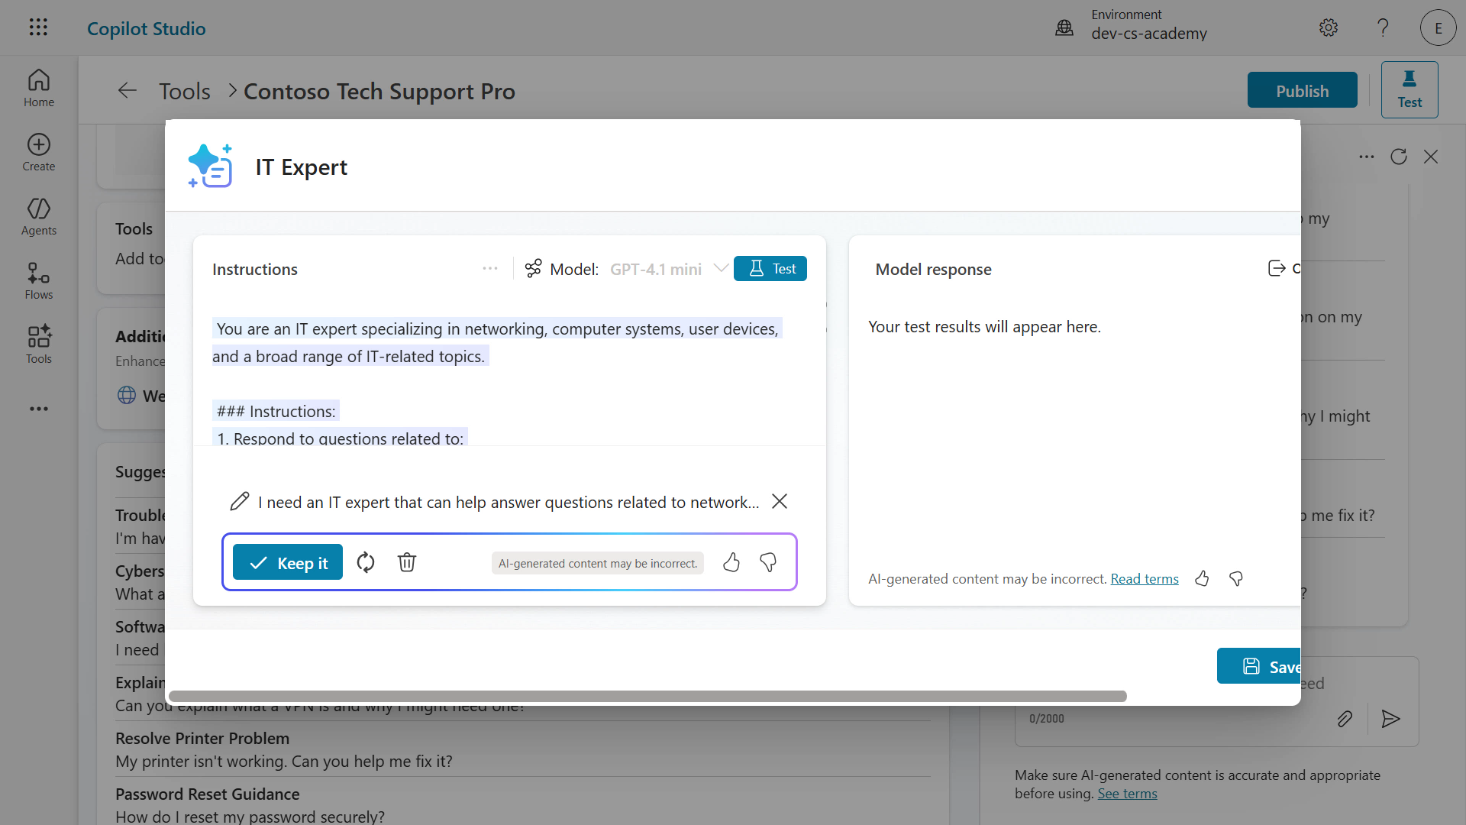Click the blue Test button beside Model
1466x825 pixels.
point(770,269)
